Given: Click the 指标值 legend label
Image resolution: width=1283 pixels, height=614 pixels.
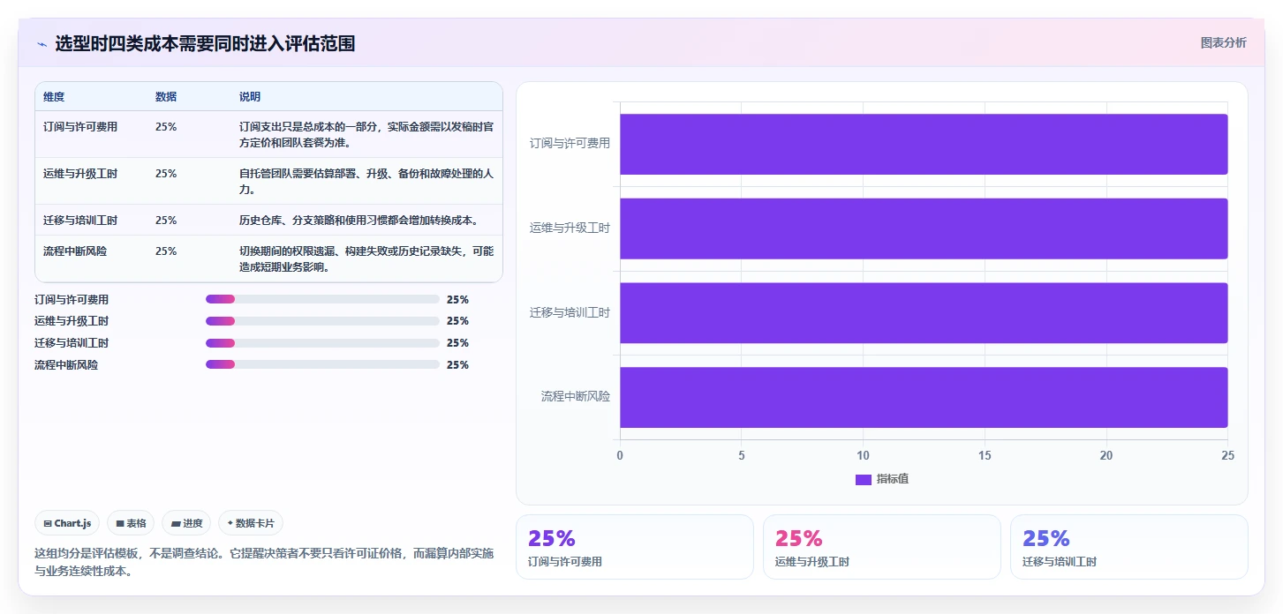Looking at the screenshot, I should click(893, 479).
